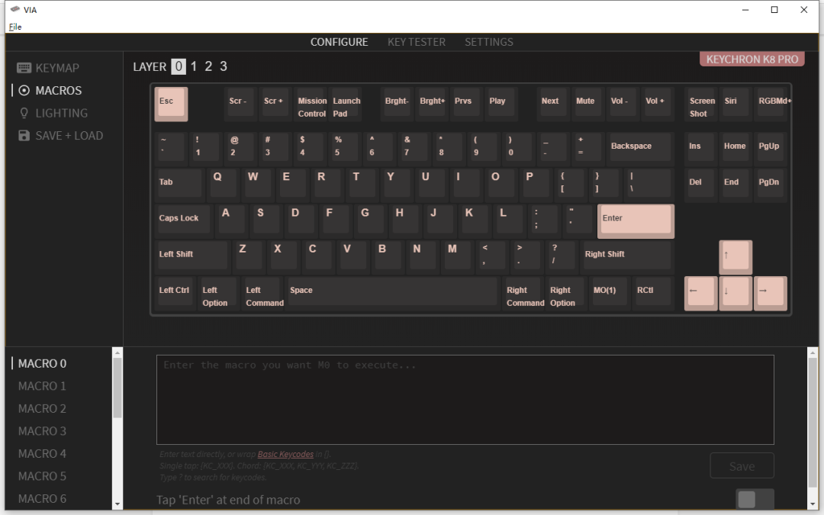The image size is (824, 515).
Task: Select the up arrow key
Action: pos(735,256)
